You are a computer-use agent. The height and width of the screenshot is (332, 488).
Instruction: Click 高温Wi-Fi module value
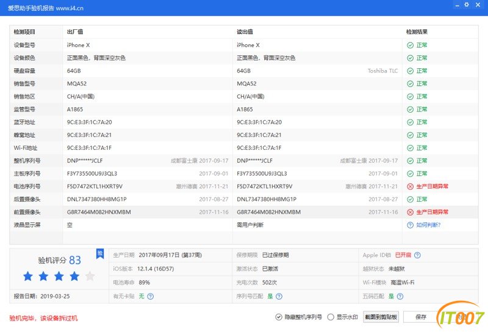[403, 283]
